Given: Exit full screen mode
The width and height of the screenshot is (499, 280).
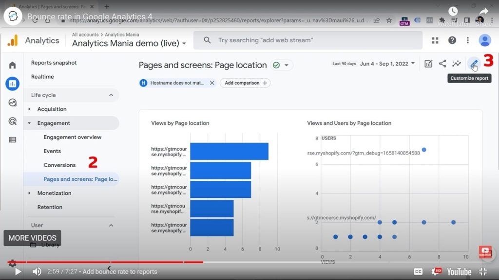Looking at the screenshot, I should tap(483, 271).
